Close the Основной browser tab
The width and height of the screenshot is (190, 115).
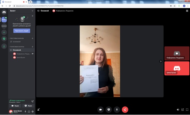click(26, 2)
